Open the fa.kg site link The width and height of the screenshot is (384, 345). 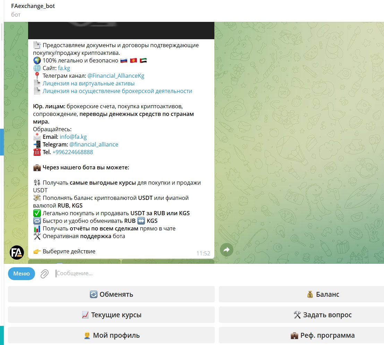pyautogui.click(x=64, y=68)
